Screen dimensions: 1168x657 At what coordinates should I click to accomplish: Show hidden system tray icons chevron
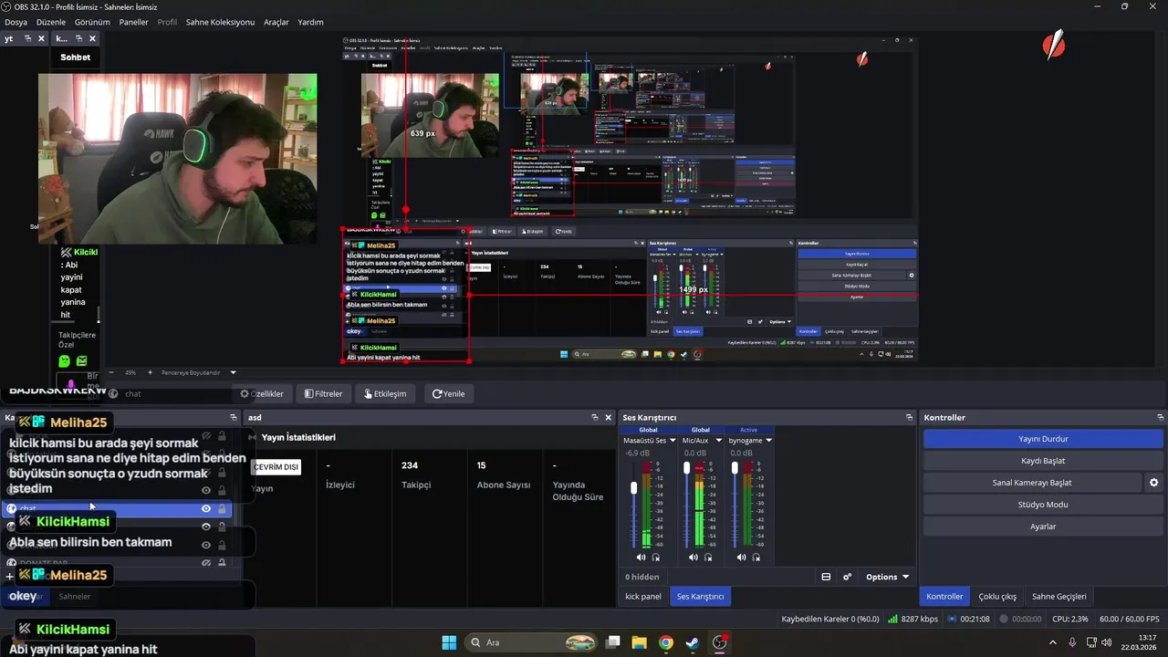(x=1052, y=642)
